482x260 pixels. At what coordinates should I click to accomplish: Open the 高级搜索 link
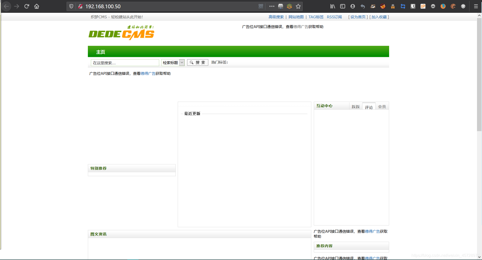click(276, 17)
